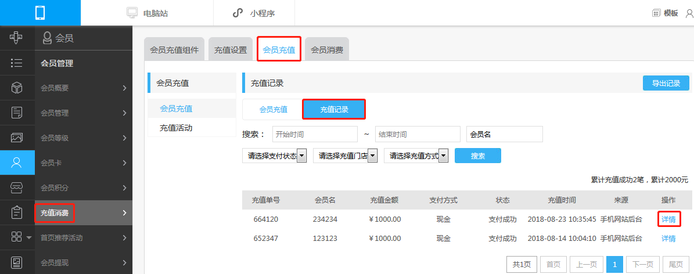Switch to the 会员充值组件 tab
The image size is (694, 274).
(x=174, y=49)
